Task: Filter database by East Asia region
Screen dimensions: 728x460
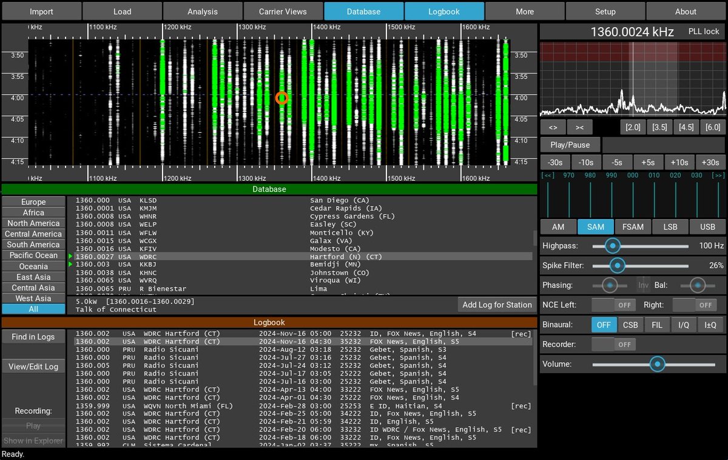Action: (x=33, y=277)
